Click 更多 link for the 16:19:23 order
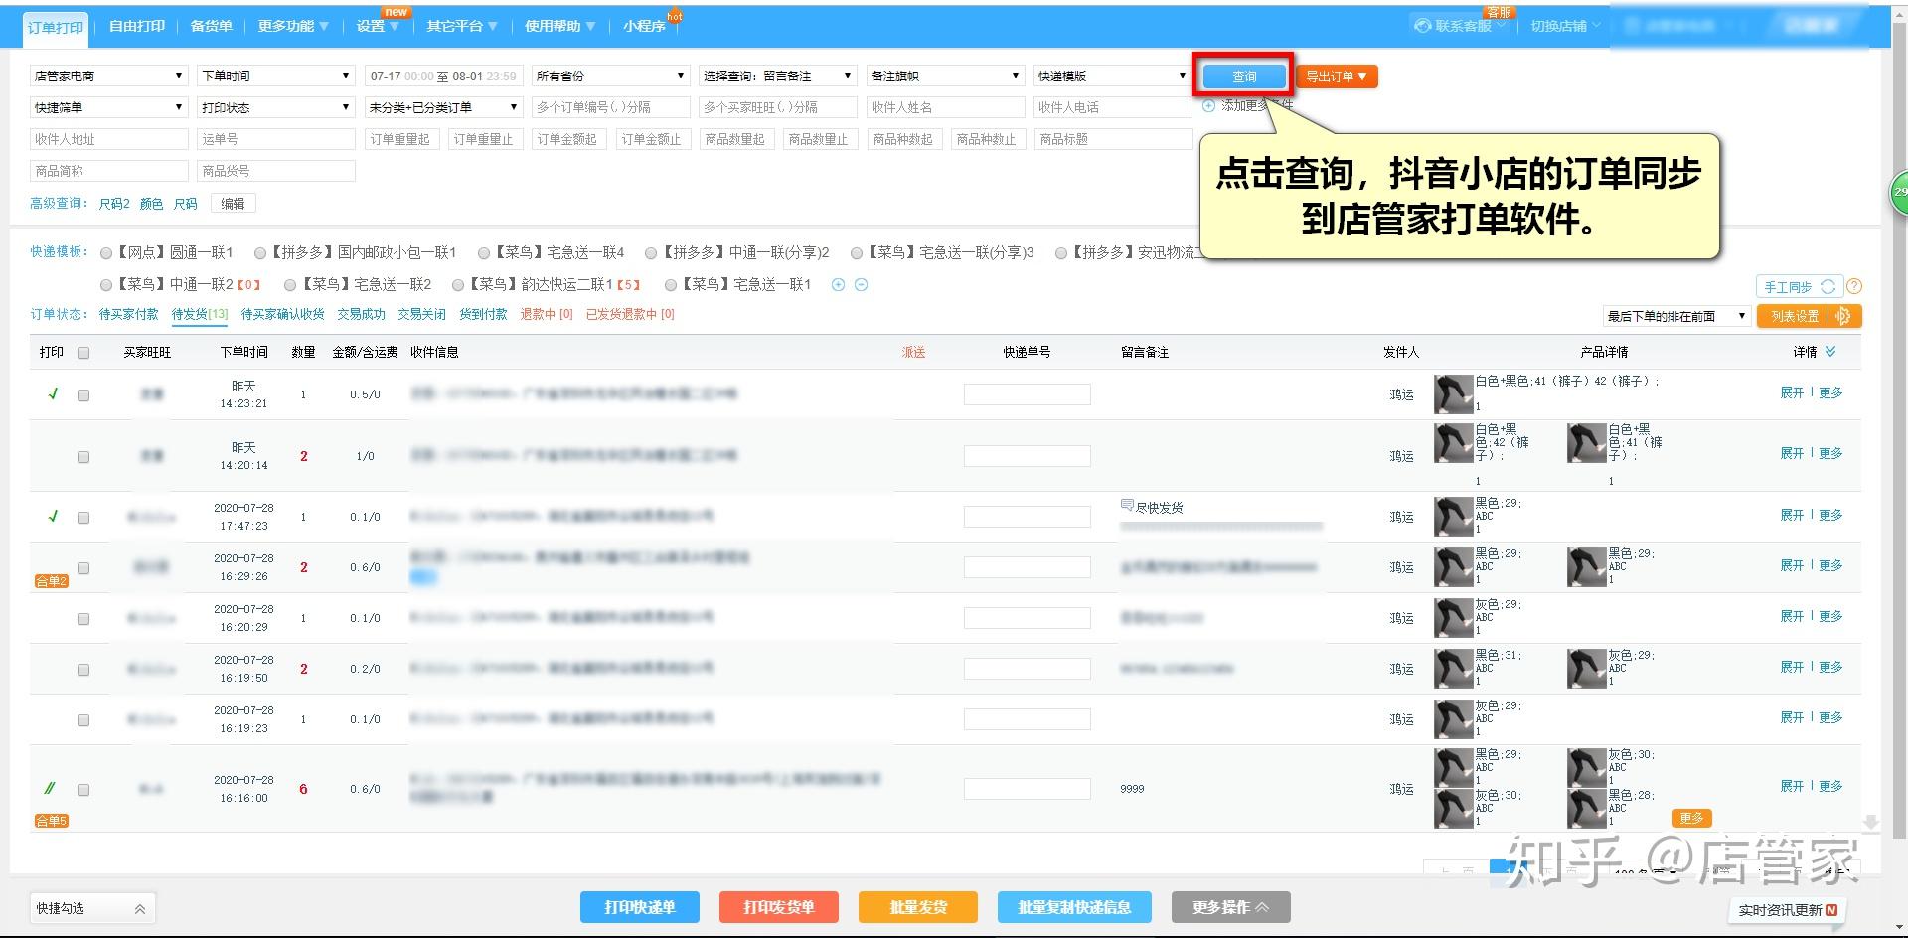Viewport: 1908px width, 938px height. (1830, 718)
